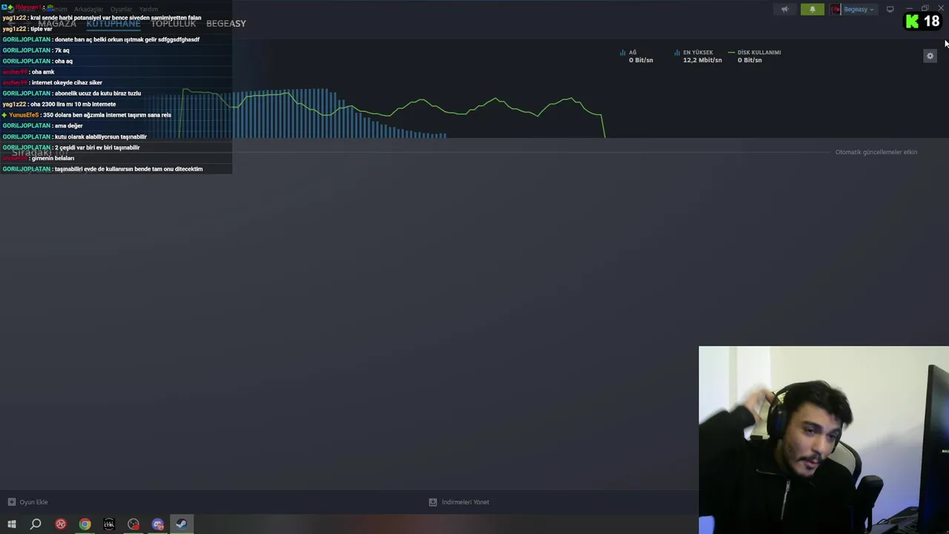Open Windows taskbar search
949x534 pixels.
click(36, 524)
